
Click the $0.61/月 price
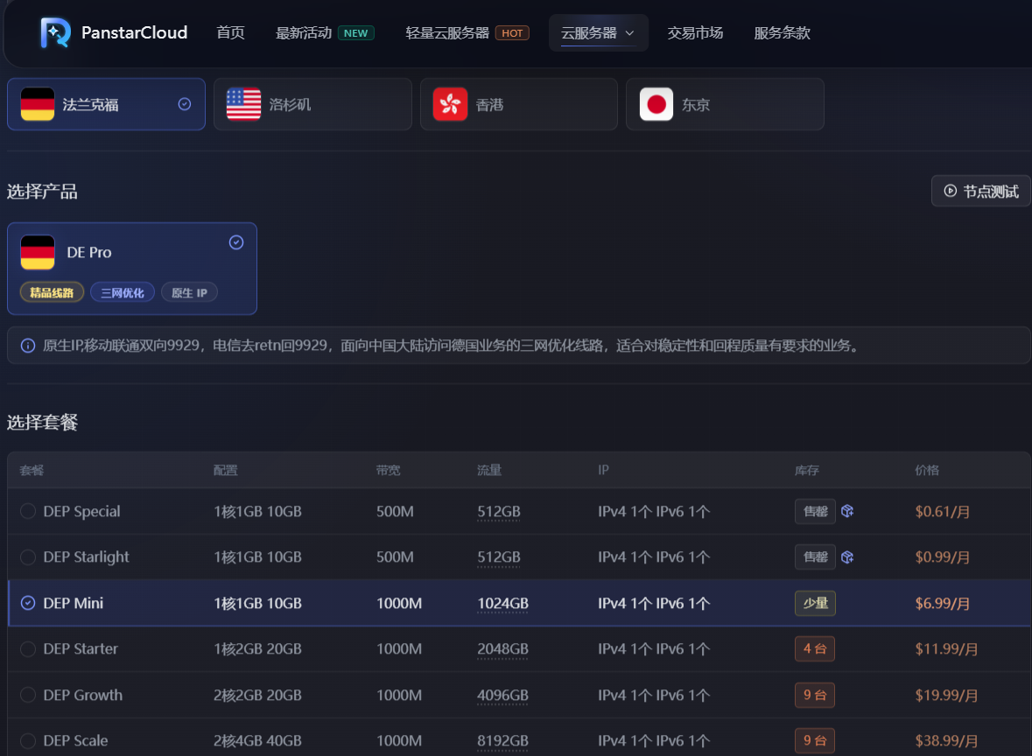coord(943,511)
